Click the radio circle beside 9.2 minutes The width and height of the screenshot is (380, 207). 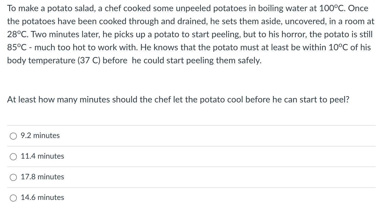13,136
